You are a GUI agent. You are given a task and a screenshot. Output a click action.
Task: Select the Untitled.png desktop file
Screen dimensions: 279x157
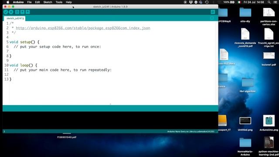point(245,124)
